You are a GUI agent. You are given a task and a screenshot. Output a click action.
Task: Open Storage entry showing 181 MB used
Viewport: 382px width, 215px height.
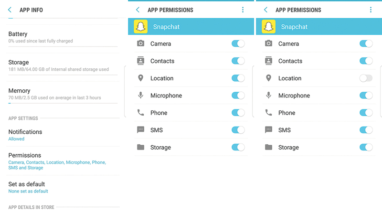click(x=58, y=65)
